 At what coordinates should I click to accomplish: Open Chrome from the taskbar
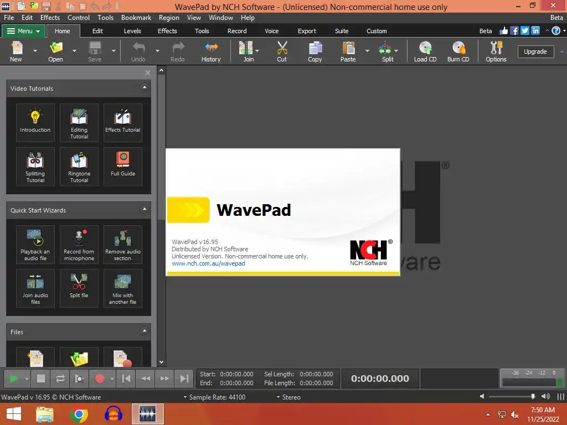(79, 414)
